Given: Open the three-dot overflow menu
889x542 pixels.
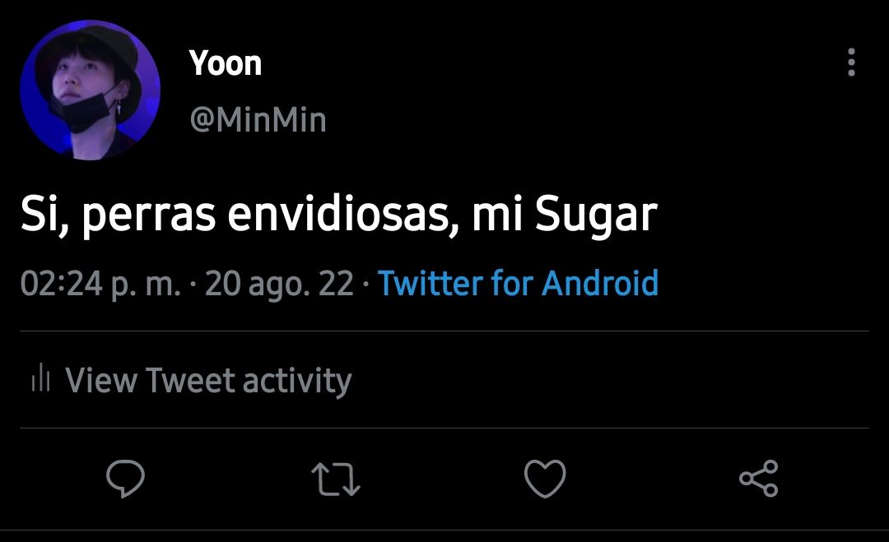Looking at the screenshot, I should [851, 62].
